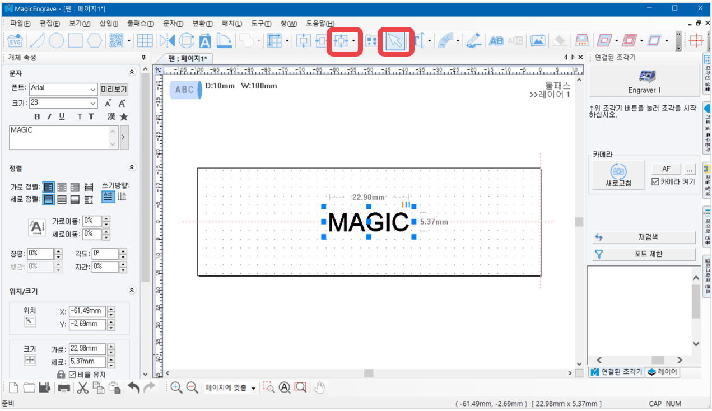712x411 pixels.
Task: Click the align-to-page center icon
Action: pyautogui.click(x=341, y=41)
